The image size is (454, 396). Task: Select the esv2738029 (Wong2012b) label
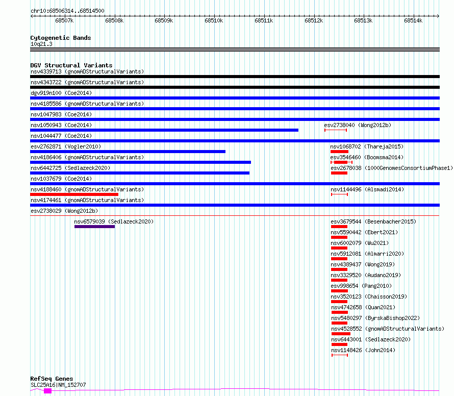[x=64, y=211]
